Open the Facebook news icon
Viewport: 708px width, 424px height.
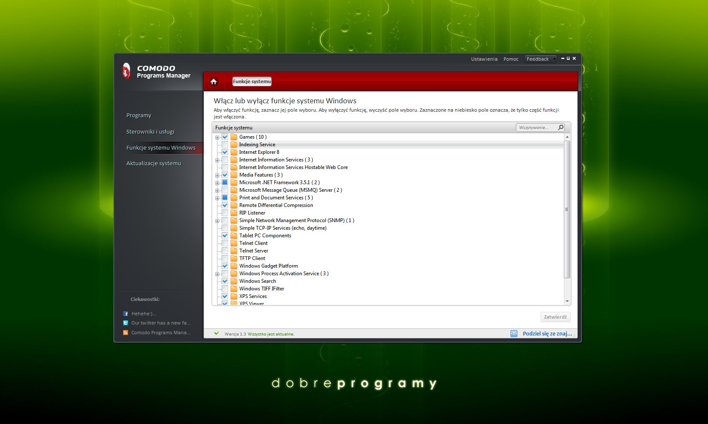click(126, 314)
